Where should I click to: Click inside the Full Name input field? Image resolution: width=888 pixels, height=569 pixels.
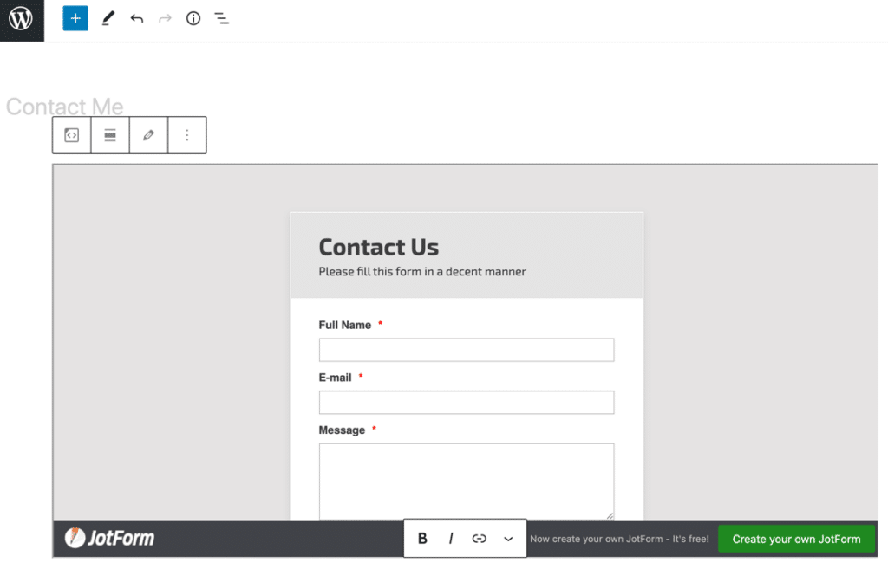coord(466,349)
